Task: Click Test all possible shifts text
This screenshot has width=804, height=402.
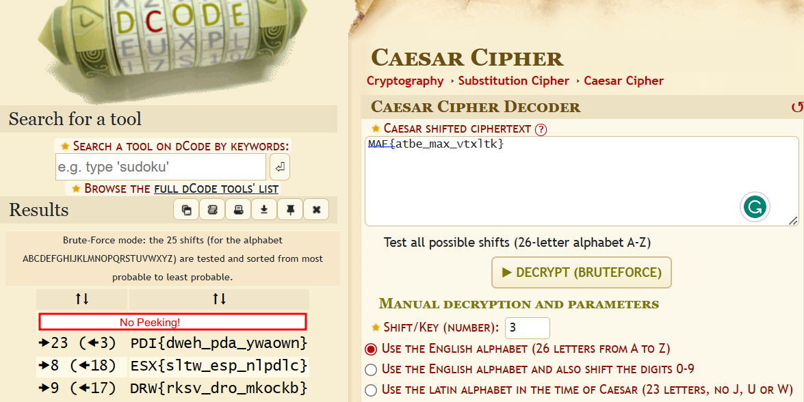Action: 517,242
